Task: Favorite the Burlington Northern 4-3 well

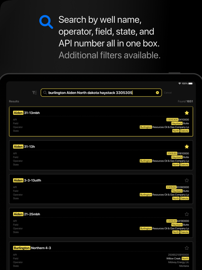Action: click(187, 248)
